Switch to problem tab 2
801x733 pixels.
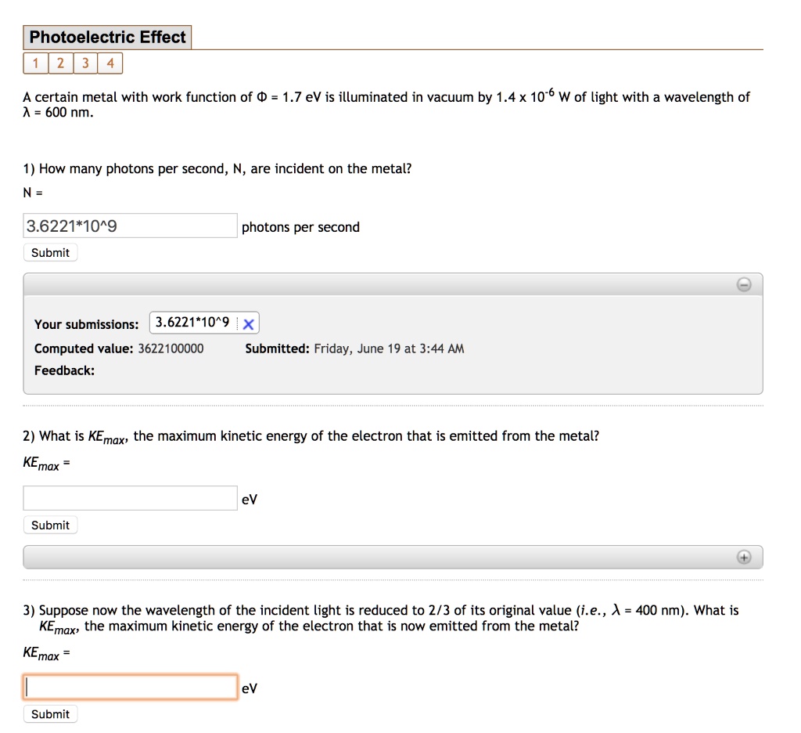coord(60,63)
